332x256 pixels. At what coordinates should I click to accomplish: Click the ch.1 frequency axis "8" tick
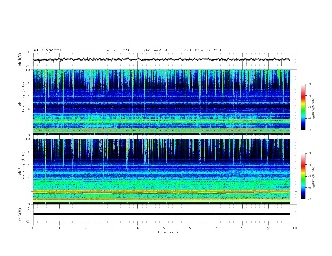(x=29, y=83)
